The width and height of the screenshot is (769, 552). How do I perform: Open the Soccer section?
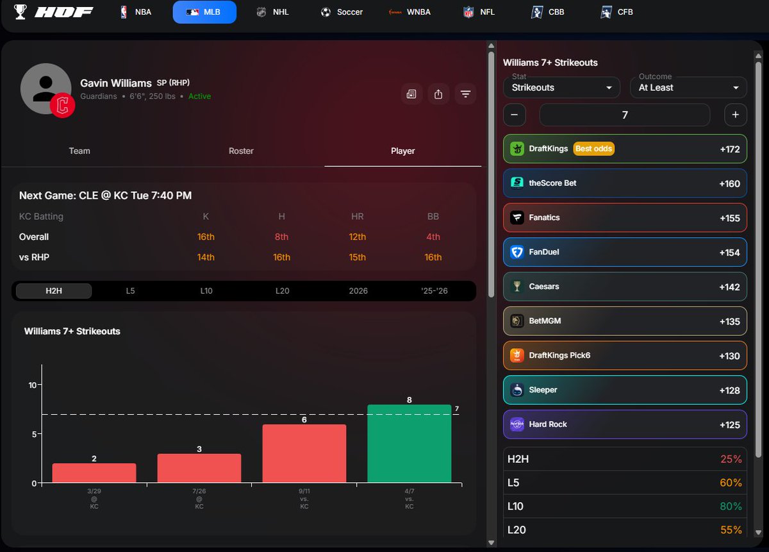point(342,12)
